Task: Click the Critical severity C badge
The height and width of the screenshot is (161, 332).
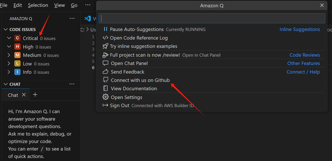Action: click(17, 38)
